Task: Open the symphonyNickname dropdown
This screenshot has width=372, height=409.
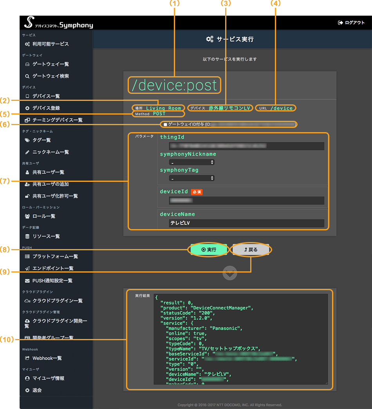Action: [192, 162]
